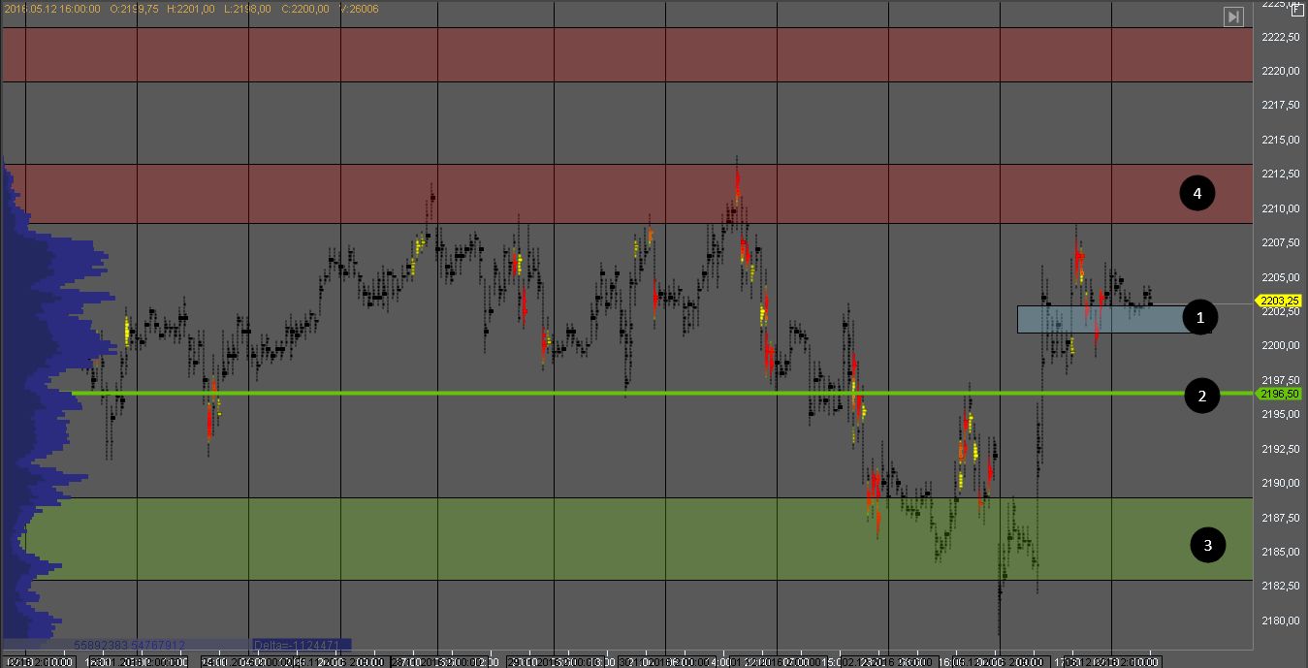Click the black circle marker labeled 1

tap(1200, 317)
